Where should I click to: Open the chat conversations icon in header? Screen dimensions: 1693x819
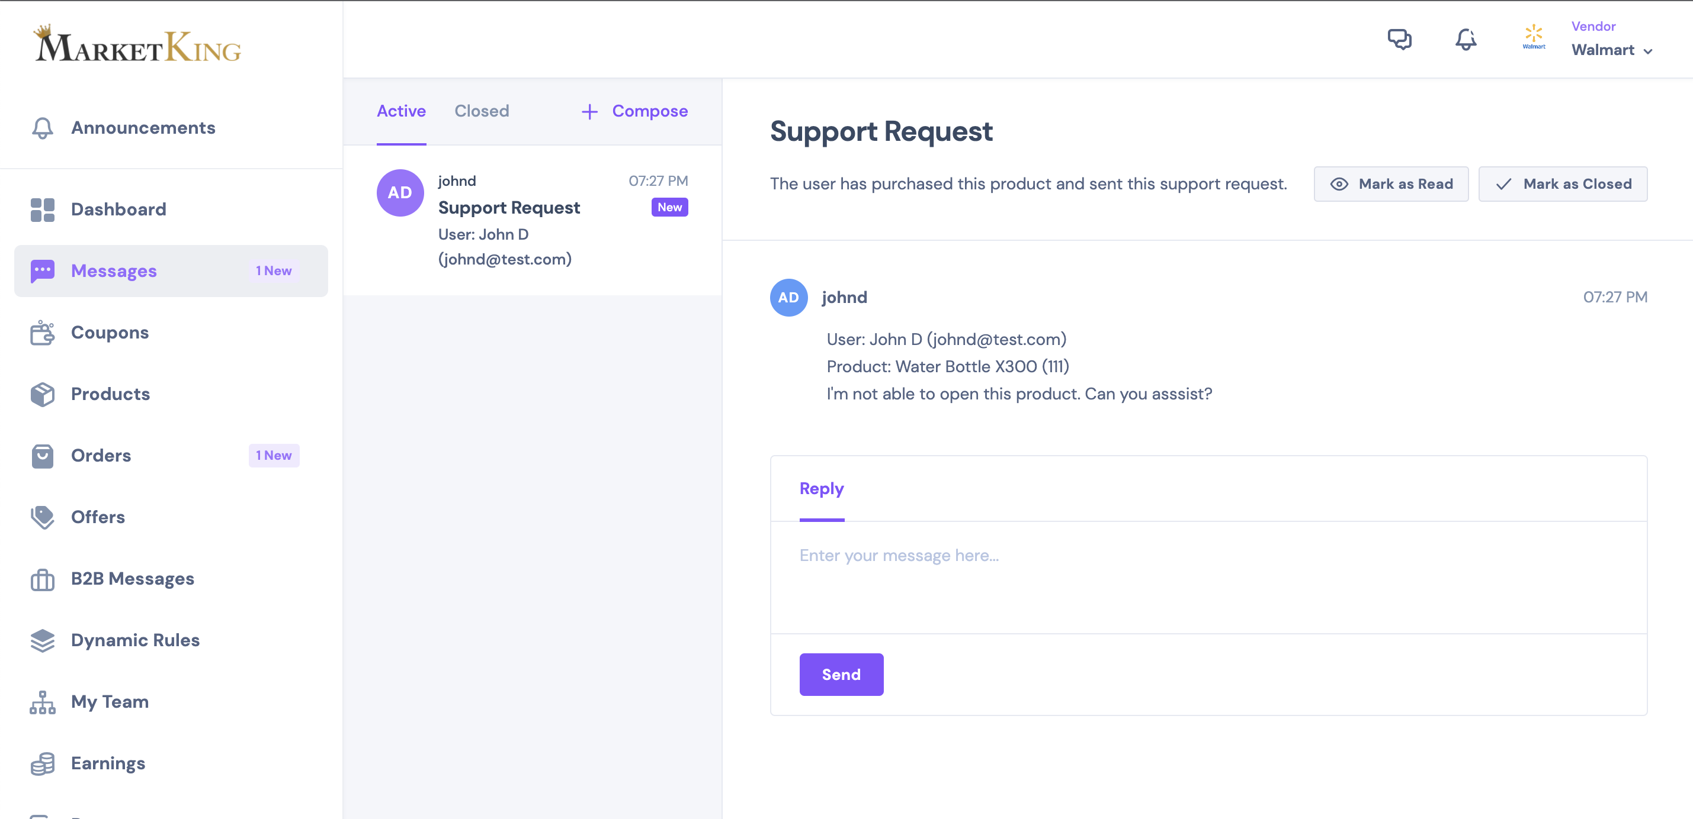pyautogui.click(x=1399, y=40)
